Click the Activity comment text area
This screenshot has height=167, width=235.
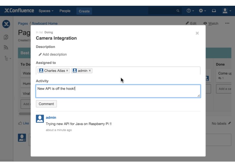click(x=118, y=91)
